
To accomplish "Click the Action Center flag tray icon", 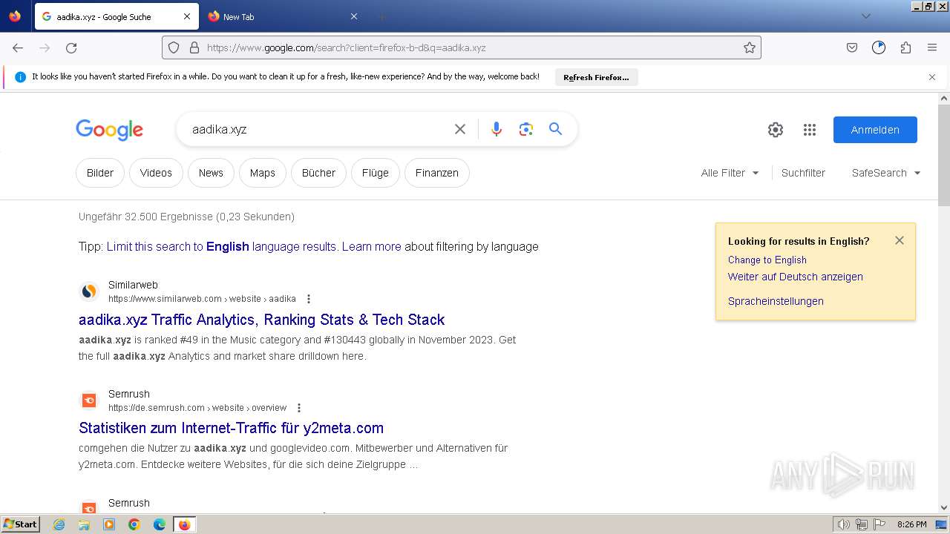I will click(x=879, y=524).
